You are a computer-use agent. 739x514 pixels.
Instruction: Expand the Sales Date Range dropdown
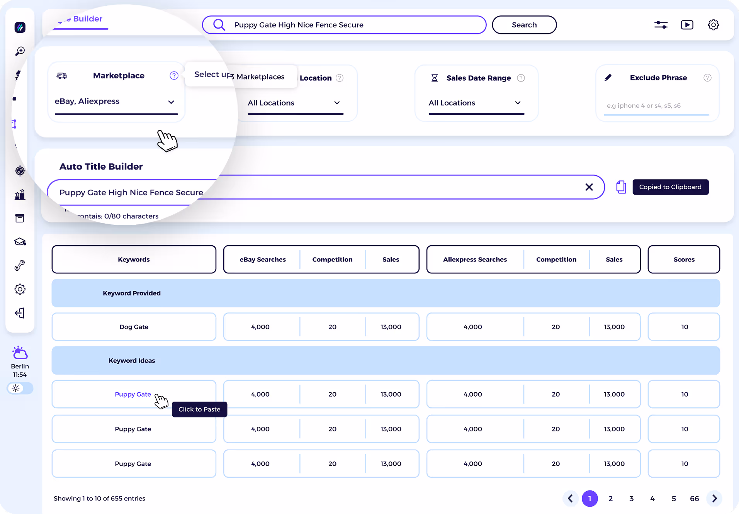coord(476,103)
